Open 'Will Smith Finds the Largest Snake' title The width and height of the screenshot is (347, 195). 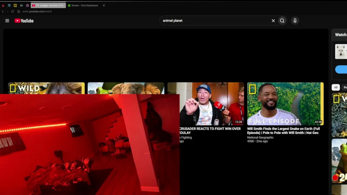click(x=284, y=131)
